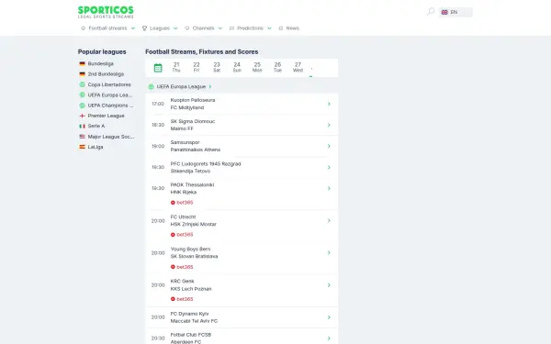The image size is (551, 344).
Task: Open PFC Ludogorets match arrow
Action: click(x=329, y=168)
